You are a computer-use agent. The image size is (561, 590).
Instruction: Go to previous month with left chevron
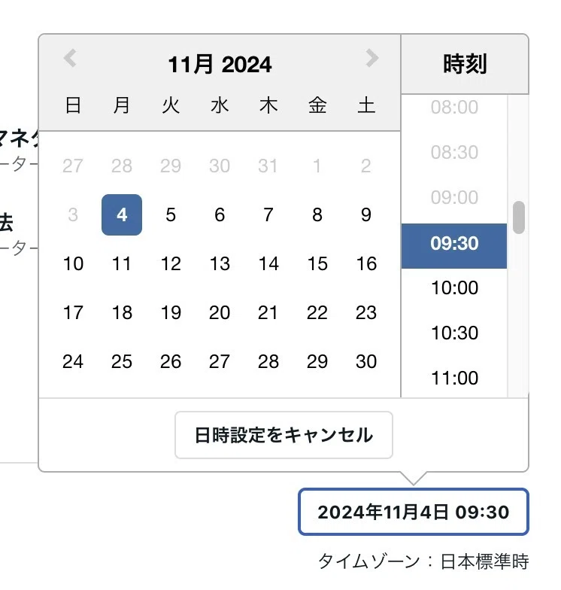70,59
